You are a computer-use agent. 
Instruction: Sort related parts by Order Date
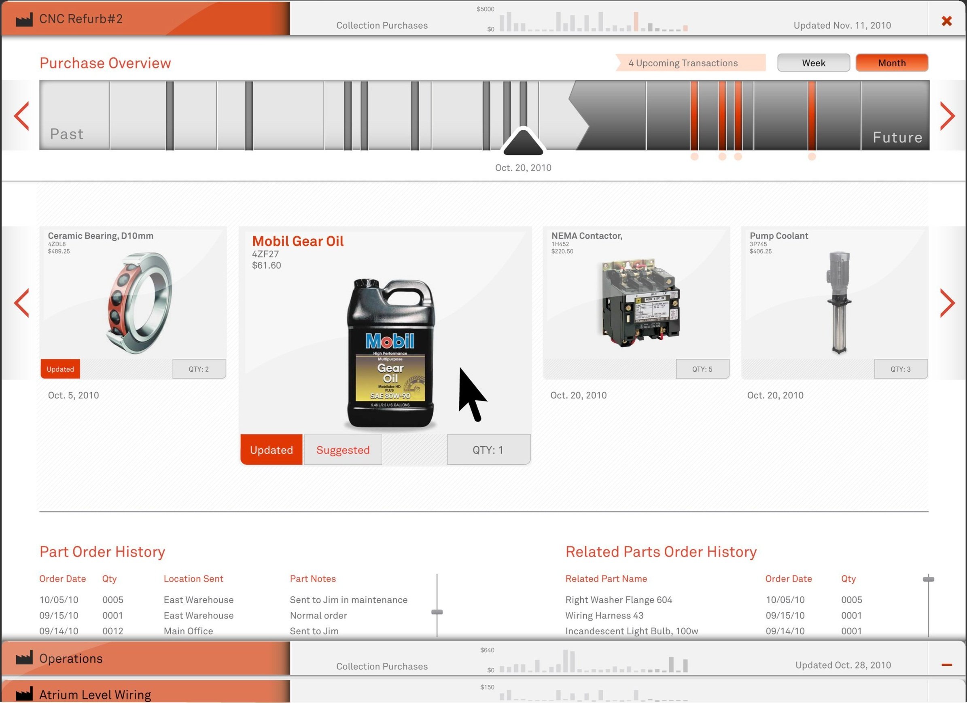coord(788,578)
